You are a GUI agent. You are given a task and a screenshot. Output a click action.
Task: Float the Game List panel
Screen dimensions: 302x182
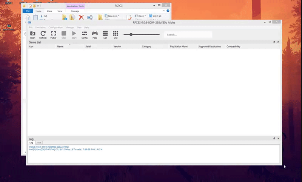click(x=274, y=42)
